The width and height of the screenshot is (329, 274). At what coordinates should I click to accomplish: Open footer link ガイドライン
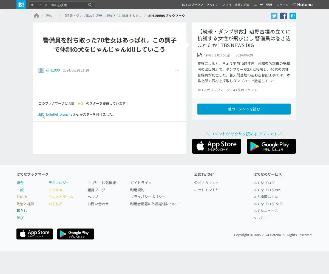141,183
